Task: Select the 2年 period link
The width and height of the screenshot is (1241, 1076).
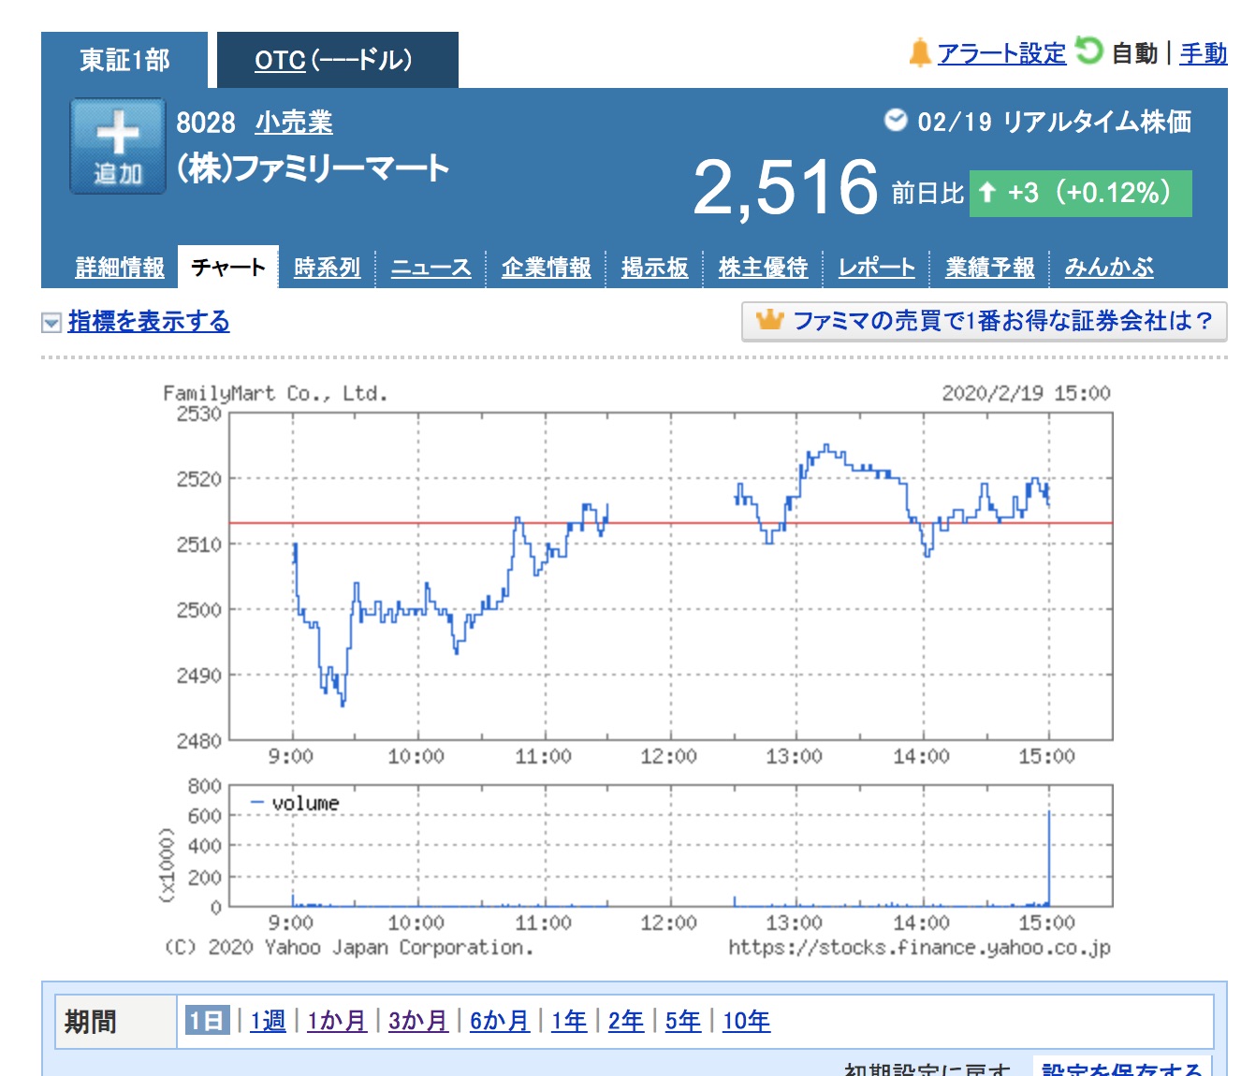Action: click(x=626, y=1021)
